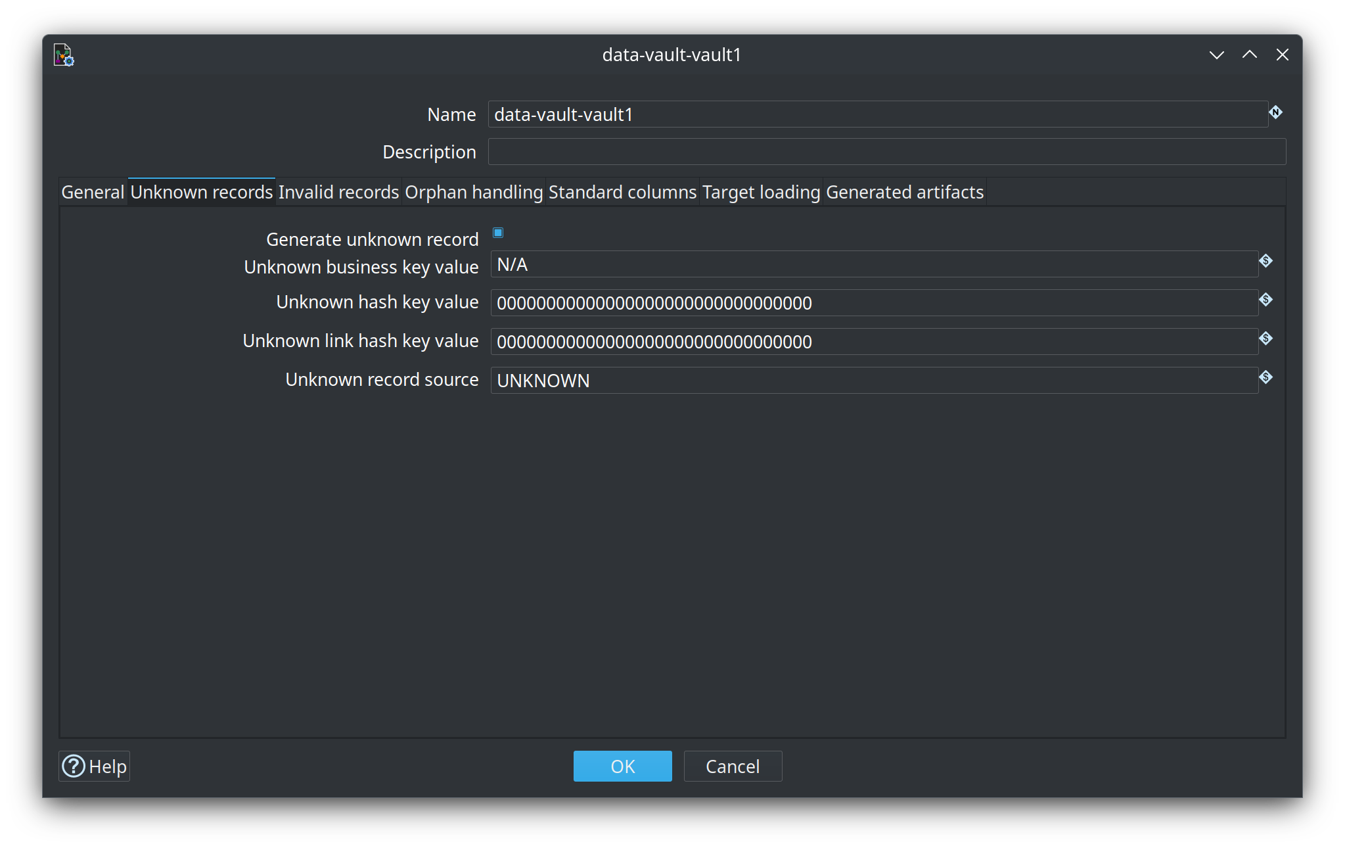Viewport: 1345px width, 848px height.
Task: Edit the Unknown hash key value field
Action: pyautogui.click(x=874, y=303)
